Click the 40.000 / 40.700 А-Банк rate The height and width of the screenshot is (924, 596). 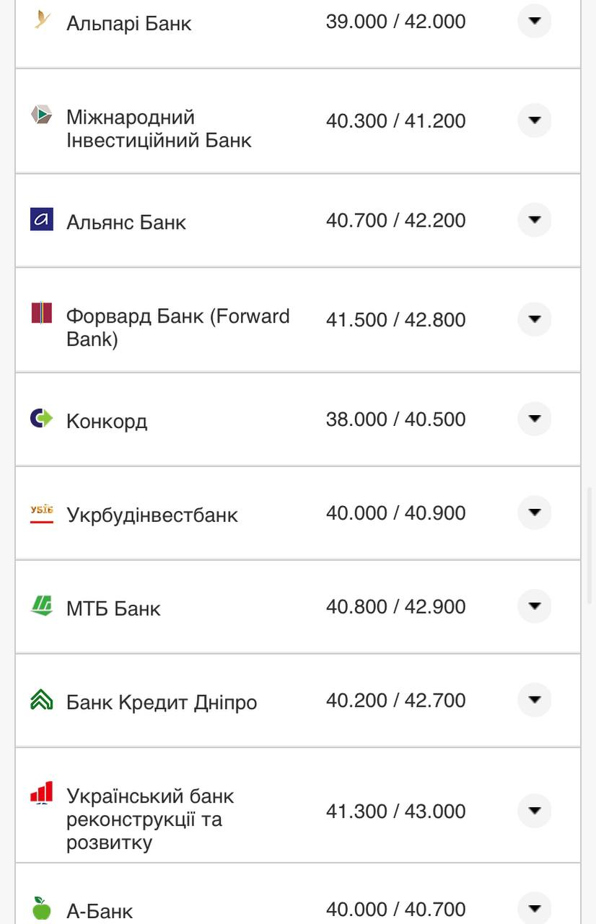[395, 909]
